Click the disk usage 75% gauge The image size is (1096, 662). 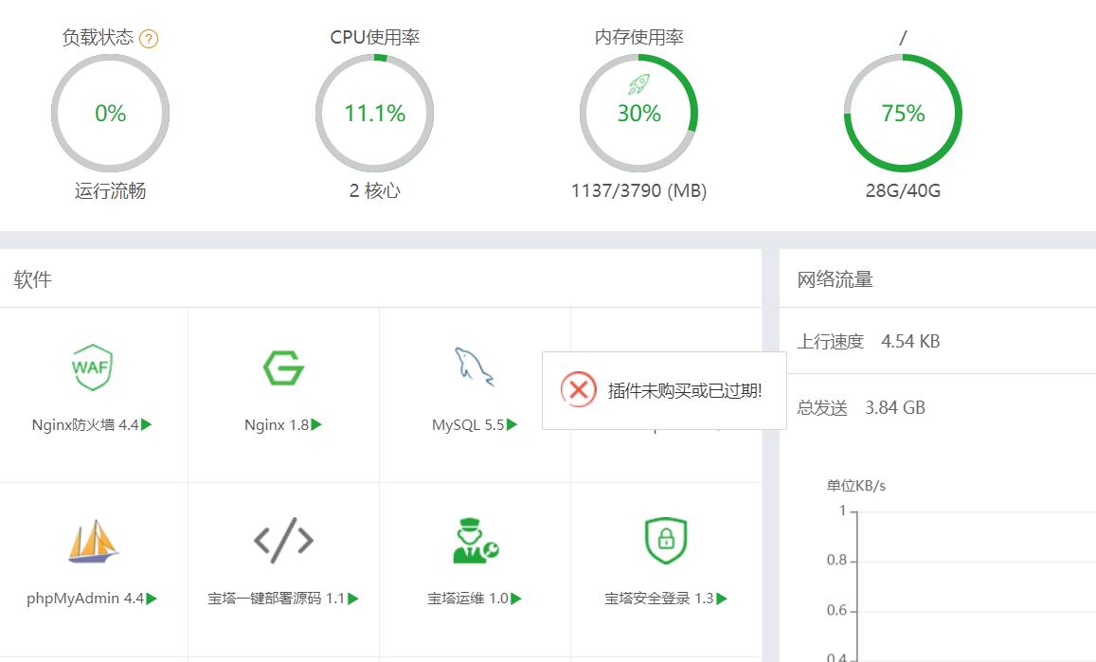tap(903, 114)
